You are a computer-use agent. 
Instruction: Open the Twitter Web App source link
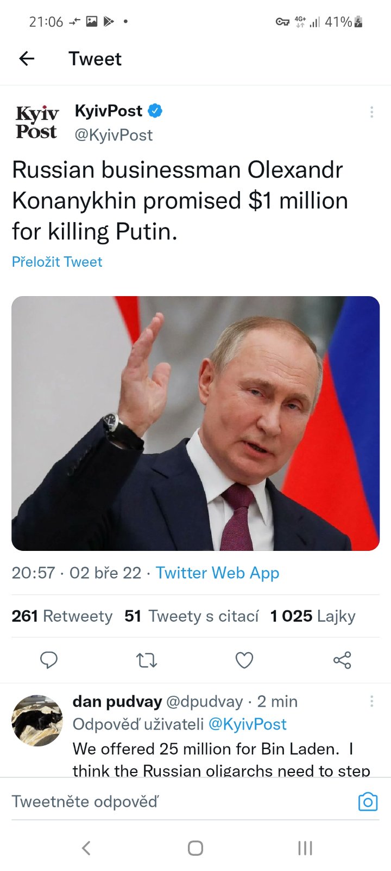point(217,573)
